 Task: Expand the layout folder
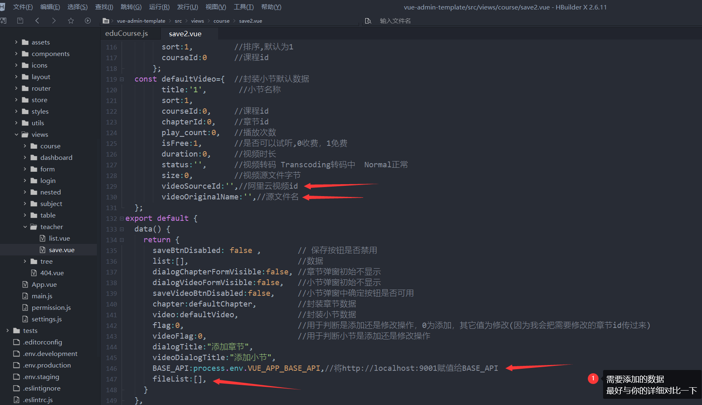16,77
